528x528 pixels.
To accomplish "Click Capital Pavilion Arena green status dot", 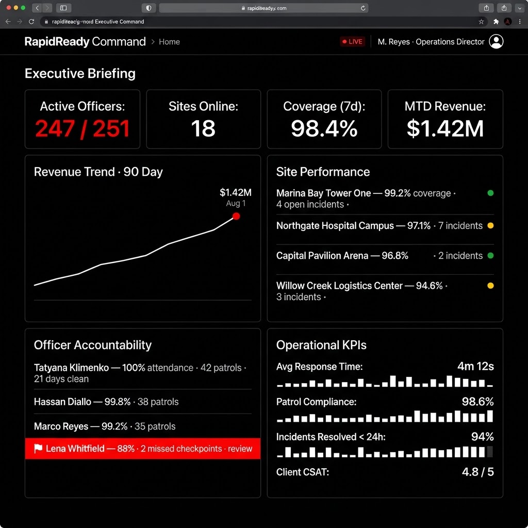I will [491, 256].
